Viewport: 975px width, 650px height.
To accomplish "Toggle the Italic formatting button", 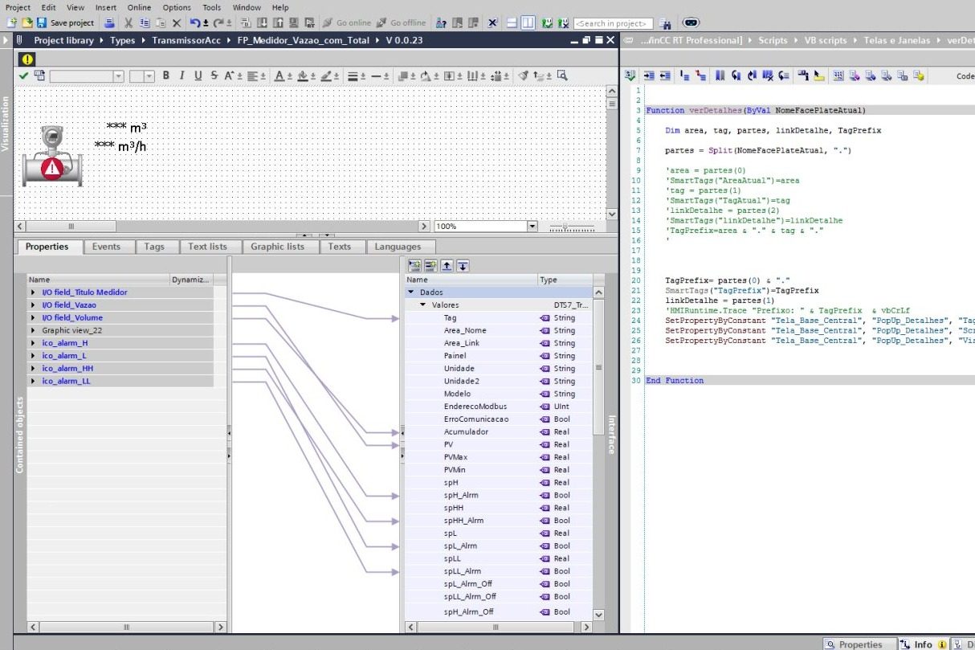I will point(182,76).
